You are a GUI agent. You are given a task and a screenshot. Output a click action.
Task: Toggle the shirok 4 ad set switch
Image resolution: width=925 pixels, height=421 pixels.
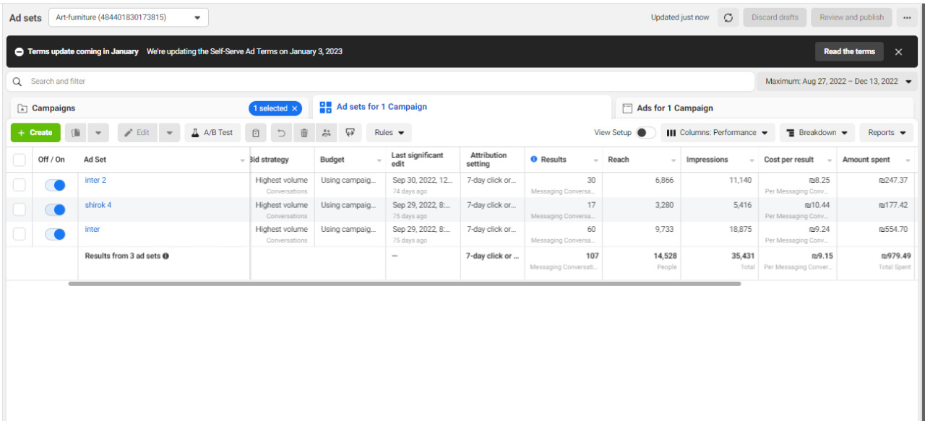pos(55,210)
